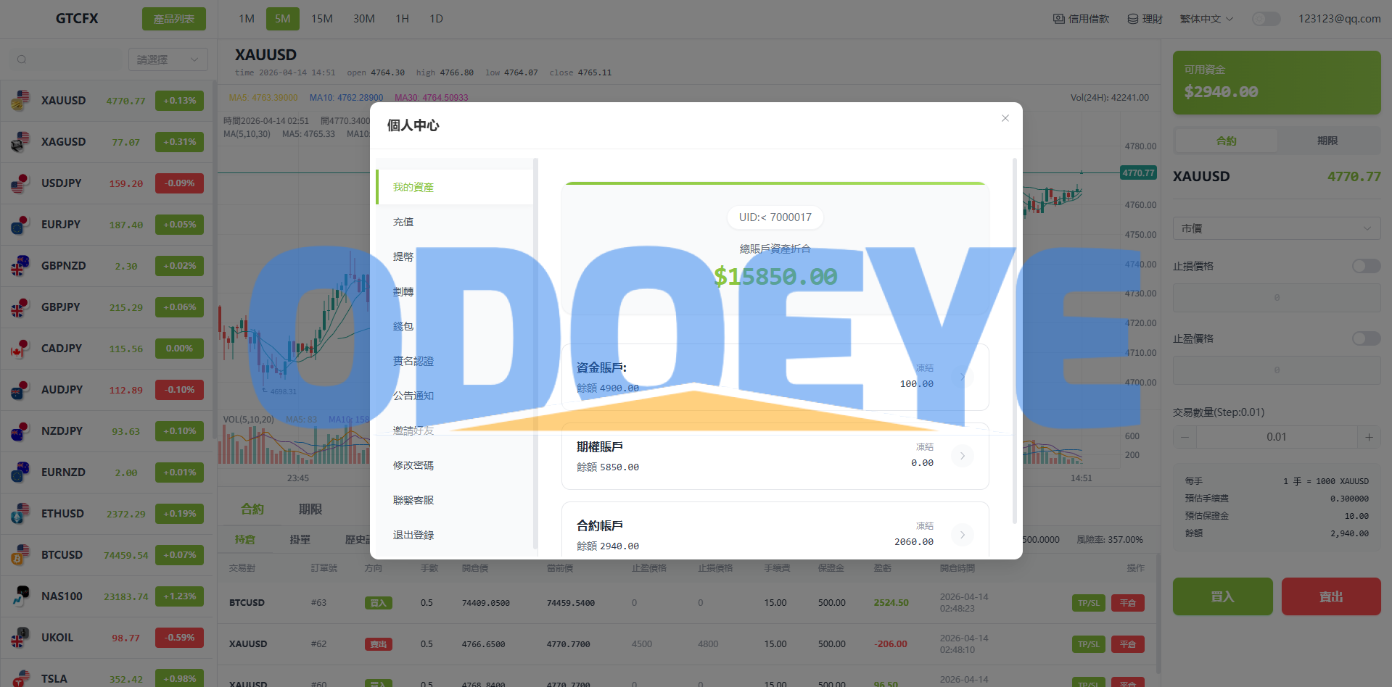
Task: Select 提幣 withdraw menu item
Action: pos(454,257)
